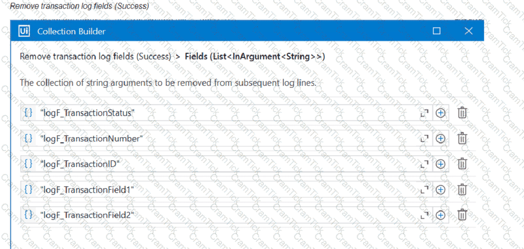Delete the logF_TransactionNumber field row
The height and width of the screenshot is (249, 524).
(462, 138)
